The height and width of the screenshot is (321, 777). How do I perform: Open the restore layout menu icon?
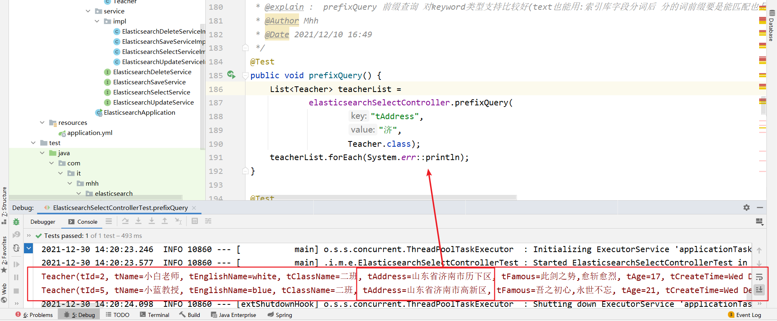(x=760, y=222)
